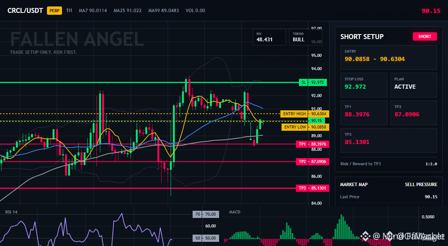Click the red SHORT badge button
This screenshot has width=448, height=246.
pos(425,36)
